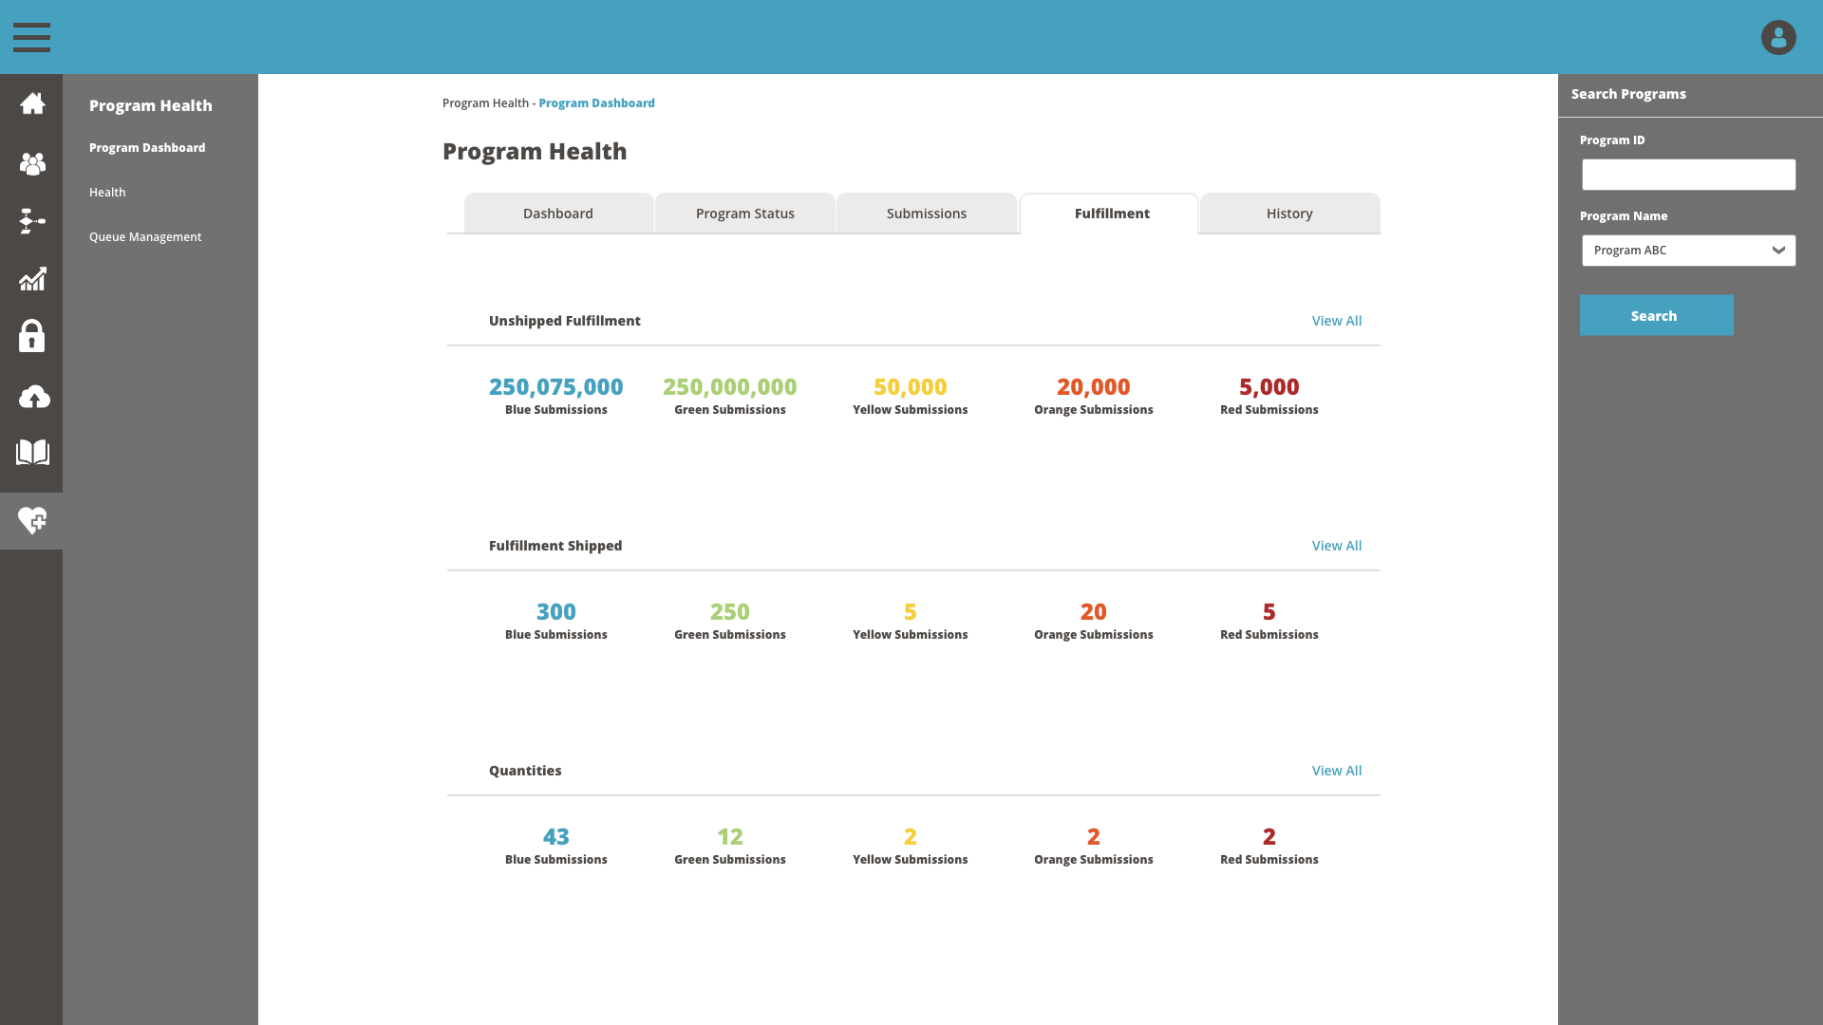Viewport: 1823px width, 1025px height.
Task: View All for Unshipped Fulfillment
Action: click(1336, 321)
